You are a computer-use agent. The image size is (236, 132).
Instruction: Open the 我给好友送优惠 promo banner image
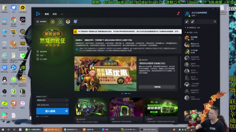pyautogui.click(x=105, y=74)
